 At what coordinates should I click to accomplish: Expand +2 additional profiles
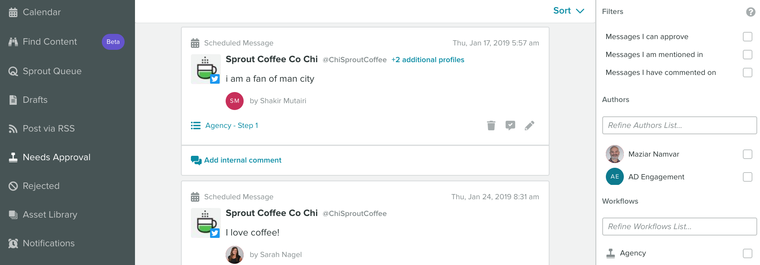[x=428, y=60]
